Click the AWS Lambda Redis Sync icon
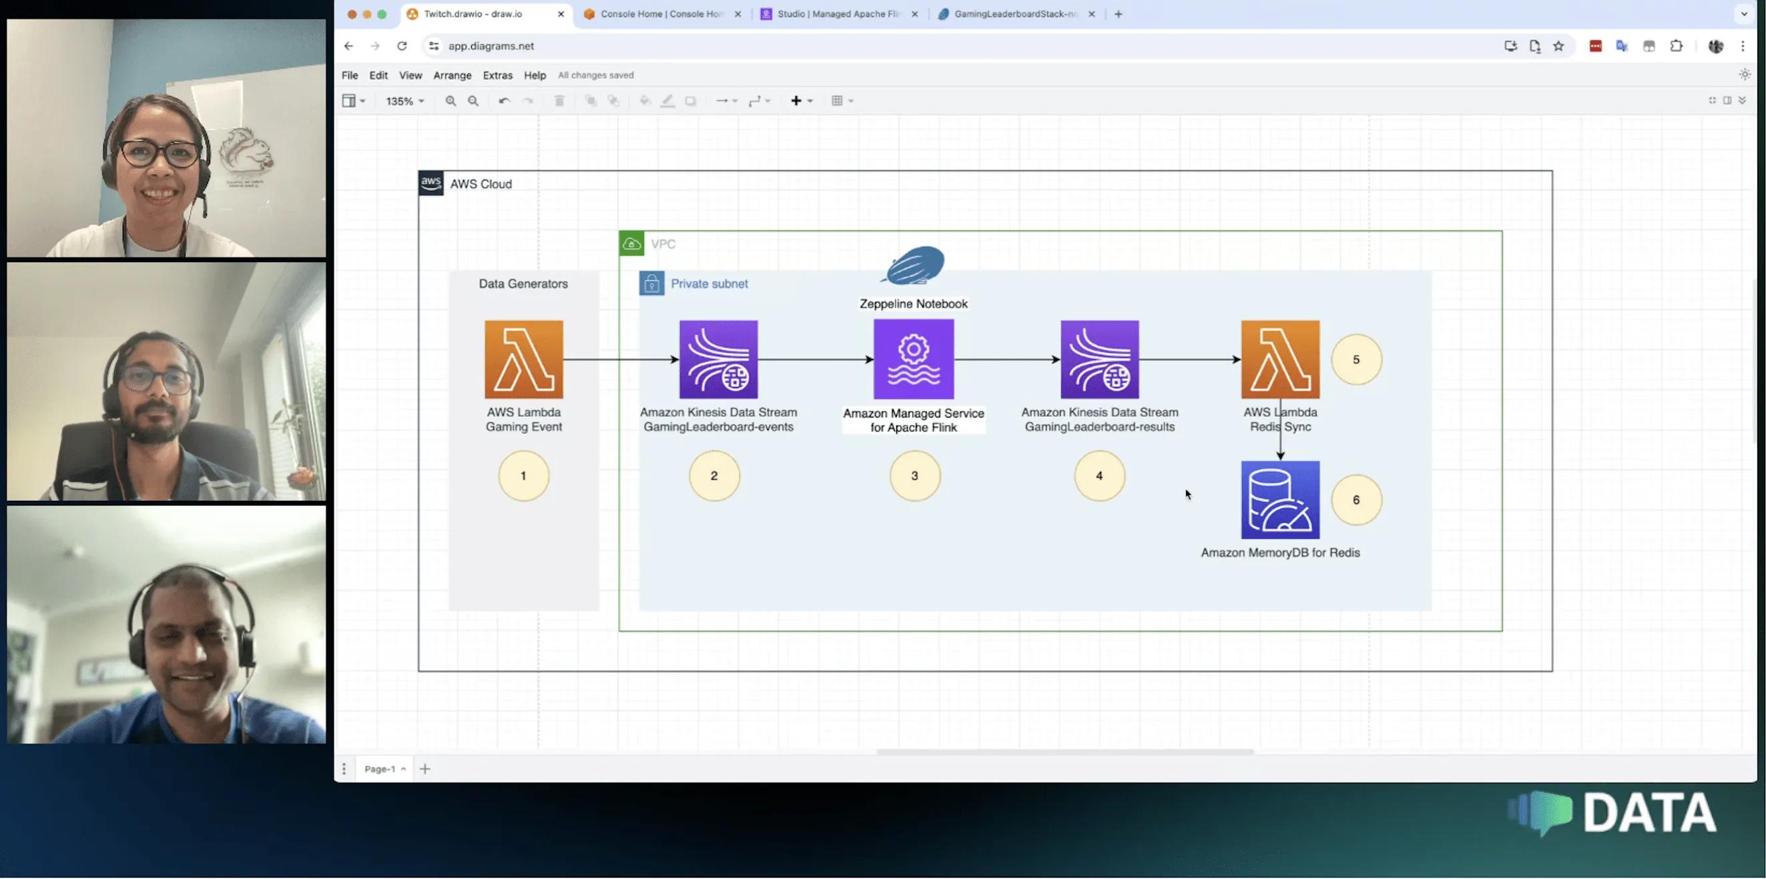Screen dimensions: 1766x879 click(x=1279, y=359)
